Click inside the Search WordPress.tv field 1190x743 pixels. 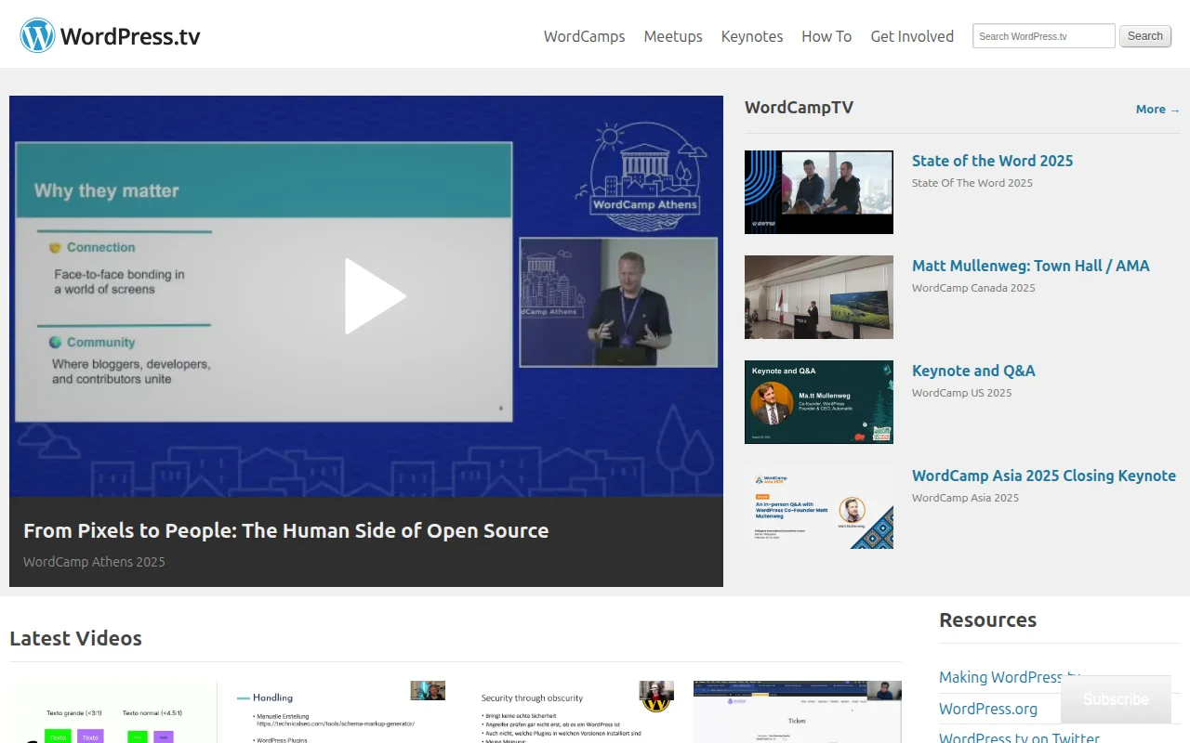coord(1043,35)
